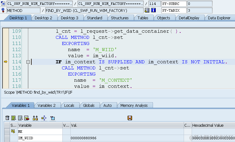This screenshot has width=235, height=142.
Task: Click the yellow current-line arrow at line 114
Action: [6, 62]
